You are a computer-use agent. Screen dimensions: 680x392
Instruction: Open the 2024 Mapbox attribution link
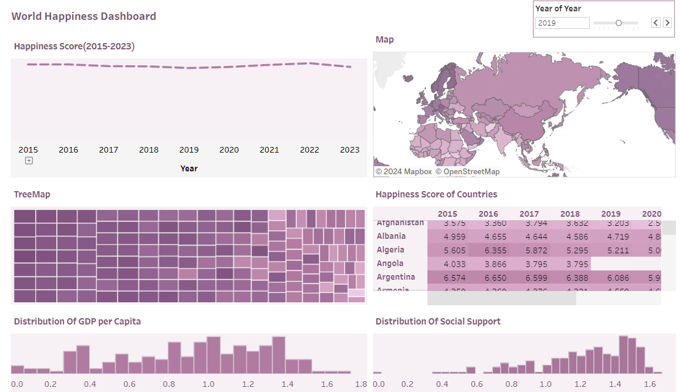click(404, 172)
